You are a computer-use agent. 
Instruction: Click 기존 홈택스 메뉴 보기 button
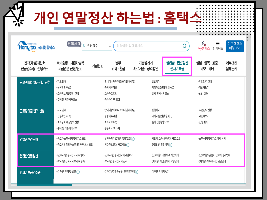235,46
